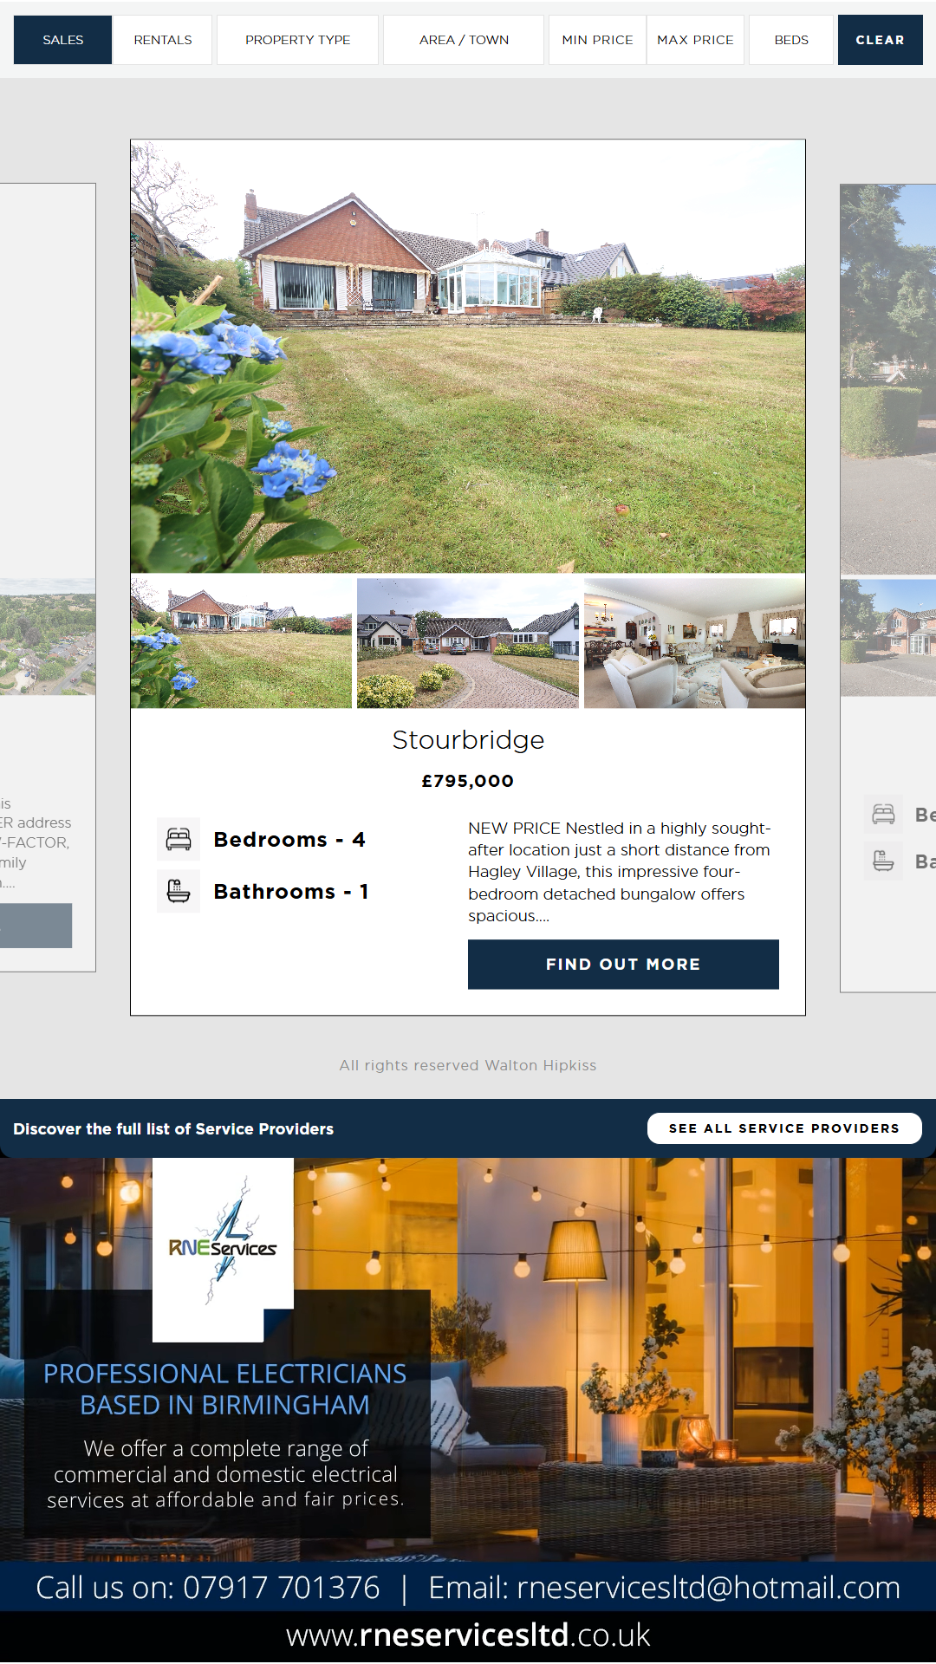936x1664 pixels.
Task: Select the Sales toggle
Action: pyautogui.click(x=62, y=40)
